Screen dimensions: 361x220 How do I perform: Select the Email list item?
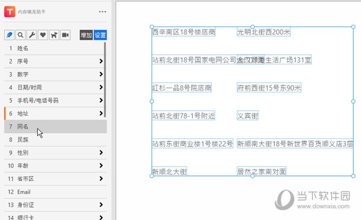[x=55, y=192]
